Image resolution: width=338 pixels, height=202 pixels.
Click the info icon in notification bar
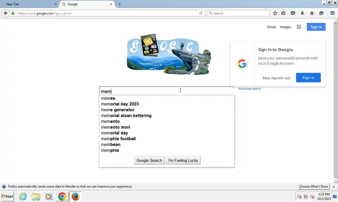(4, 186)
